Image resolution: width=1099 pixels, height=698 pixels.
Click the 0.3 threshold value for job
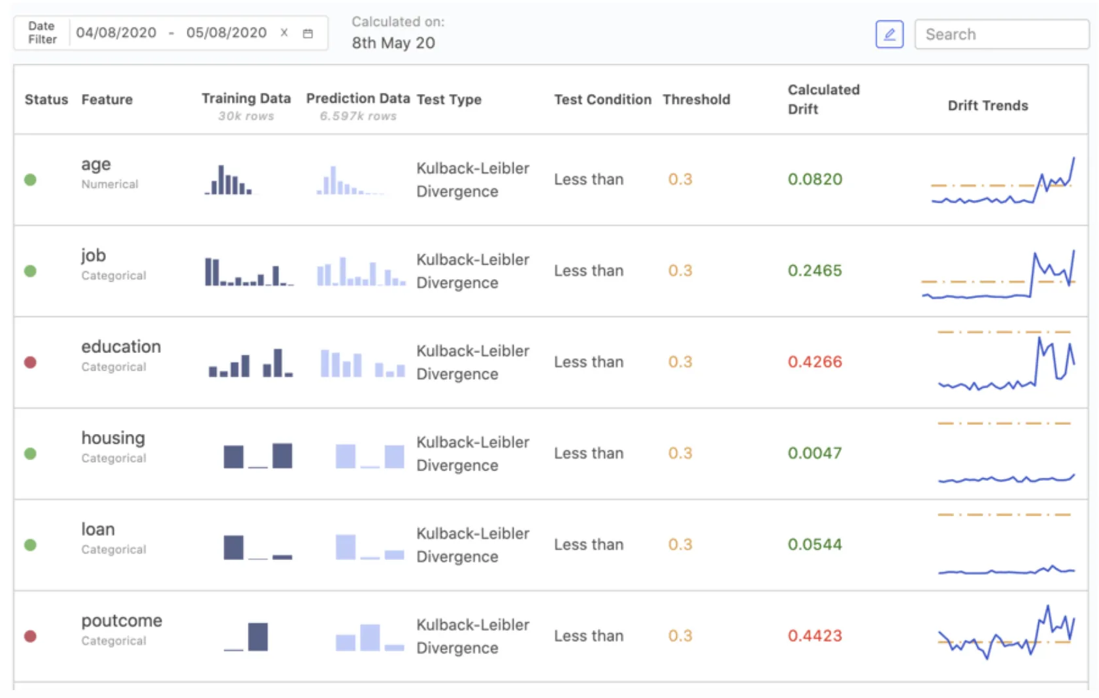tap(680, 271)
